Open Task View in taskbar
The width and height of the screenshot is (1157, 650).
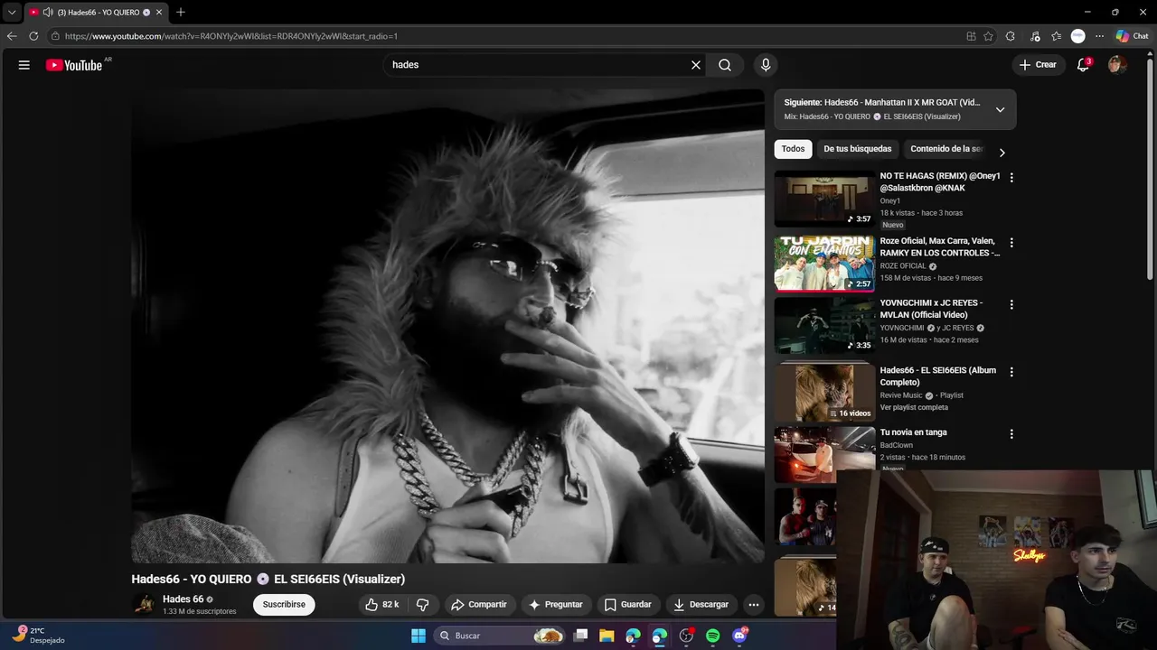[581, 636]
